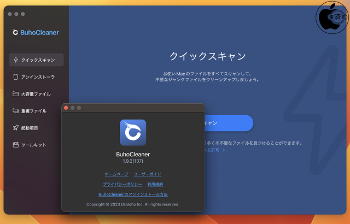
Task: Click the 重複ファイル icon in sidebar
Action: point(16,111)
